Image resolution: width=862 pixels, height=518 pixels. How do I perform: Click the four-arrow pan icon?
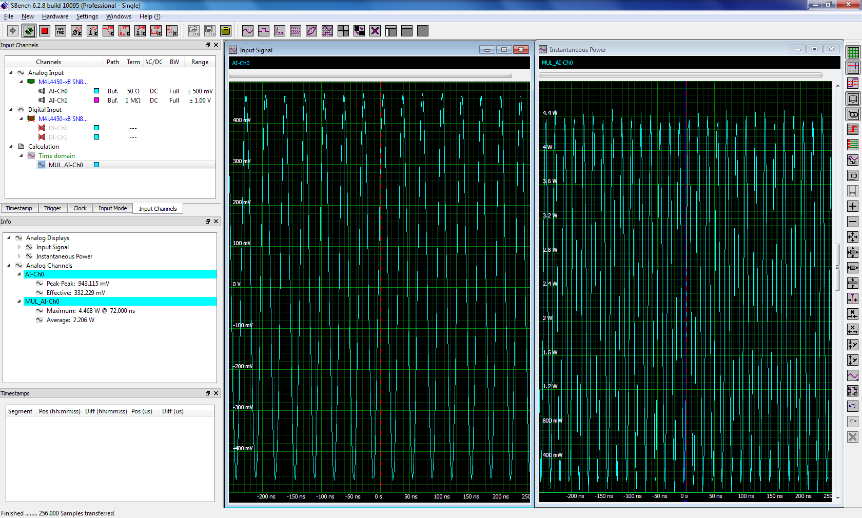pos(853,237)
